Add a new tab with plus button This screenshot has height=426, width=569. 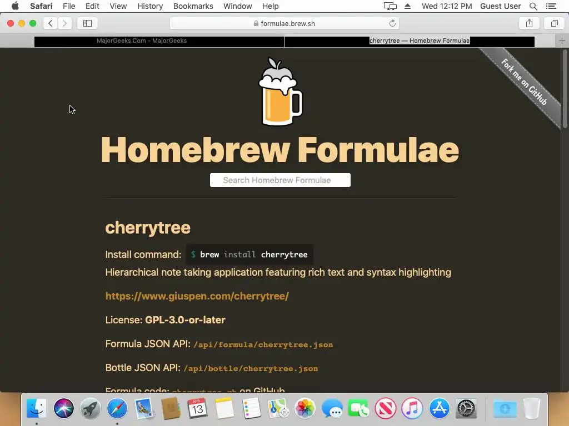(562, 41)
